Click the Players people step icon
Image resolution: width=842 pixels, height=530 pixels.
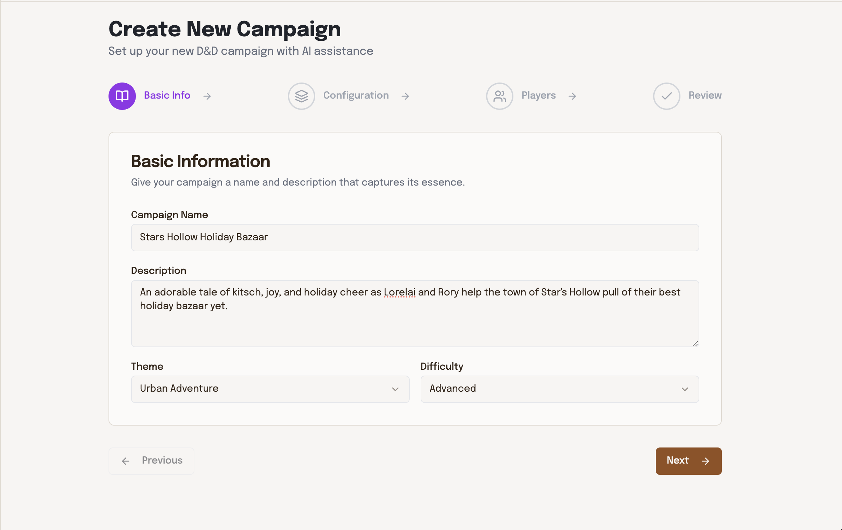click(499, 96)
